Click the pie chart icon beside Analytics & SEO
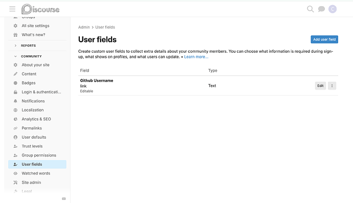Screen dimensions: 353x203 pyautogui.click(x=15, y=119)
